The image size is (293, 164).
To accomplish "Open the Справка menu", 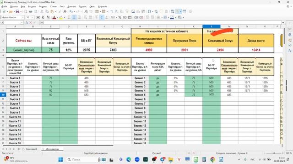I will pyautogui.click(x=103, y=6).
